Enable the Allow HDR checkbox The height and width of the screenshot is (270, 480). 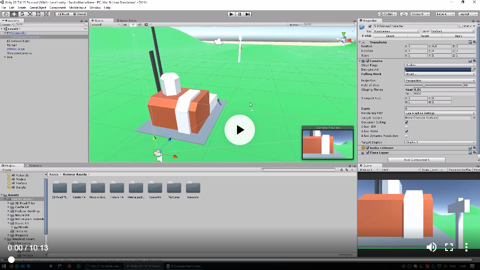407,127
